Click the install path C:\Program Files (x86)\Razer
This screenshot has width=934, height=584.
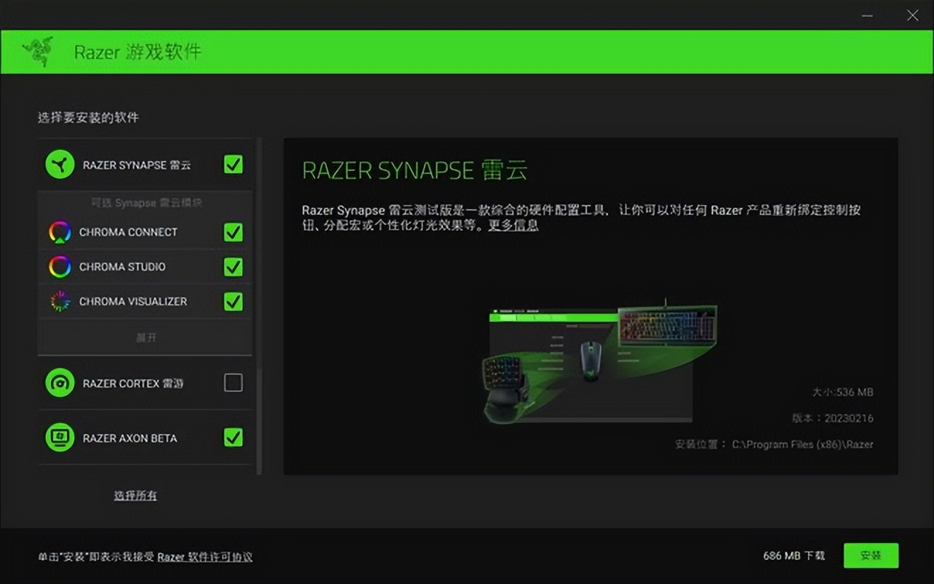(x=802, y=445)
